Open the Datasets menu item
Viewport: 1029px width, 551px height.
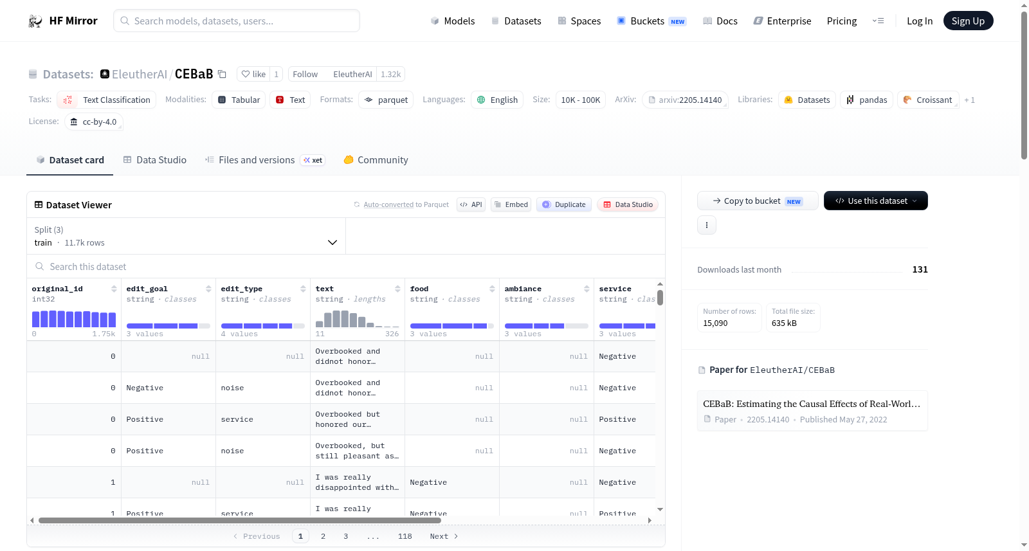tap(516, 21)
